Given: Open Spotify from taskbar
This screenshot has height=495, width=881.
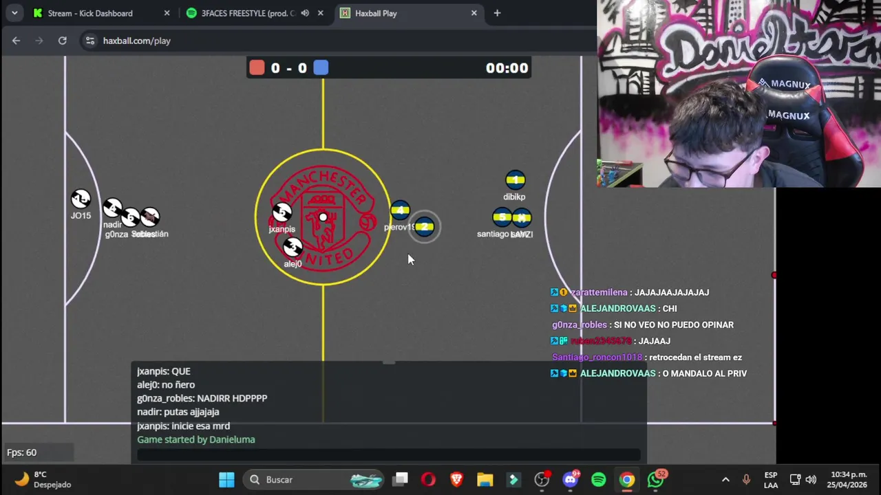Looking at the screenshot, I should [599, 479].
